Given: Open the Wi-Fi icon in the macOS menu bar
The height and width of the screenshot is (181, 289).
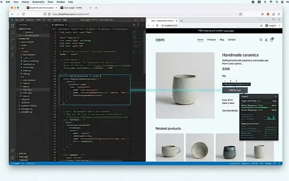Looking at the screenshot, I should click(x=271, y=2).
